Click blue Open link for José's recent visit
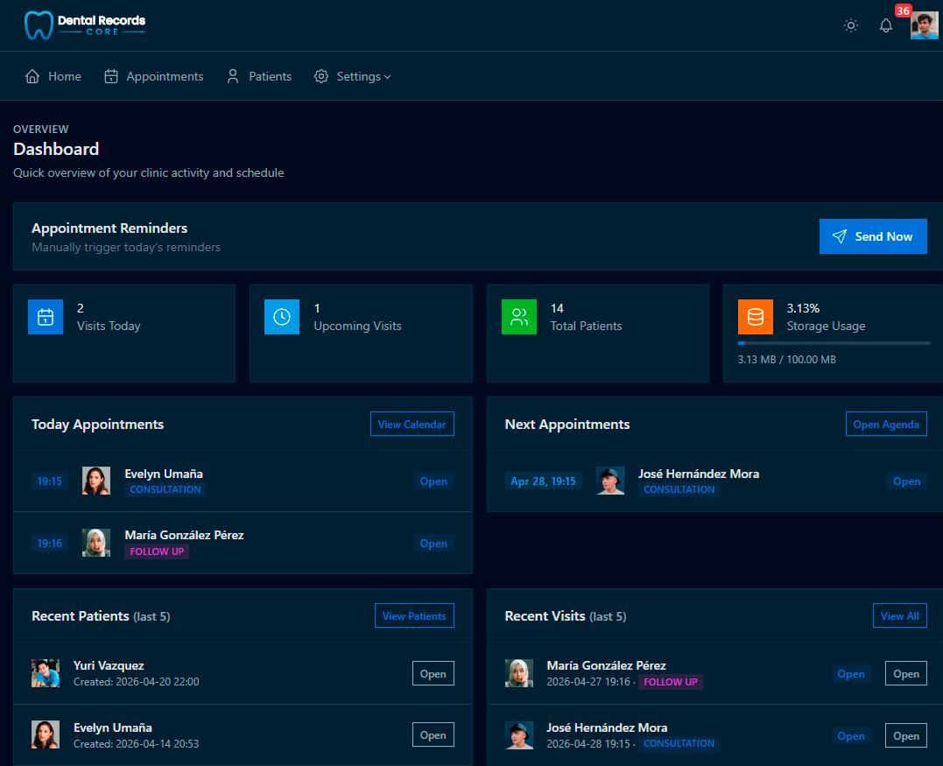The image size is (943, 766). 851,736
